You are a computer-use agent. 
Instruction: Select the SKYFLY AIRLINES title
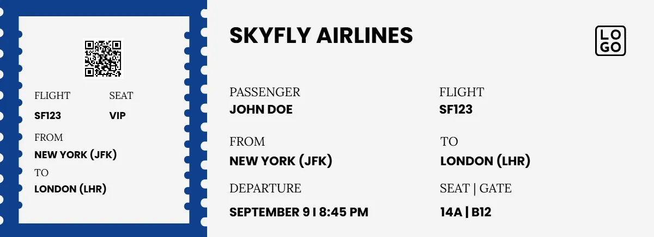(321, 35)
